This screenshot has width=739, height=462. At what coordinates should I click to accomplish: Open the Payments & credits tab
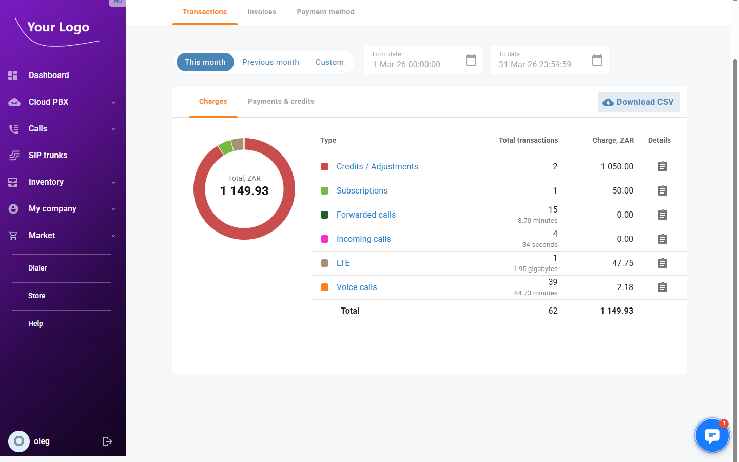click(x=281, y=101)
